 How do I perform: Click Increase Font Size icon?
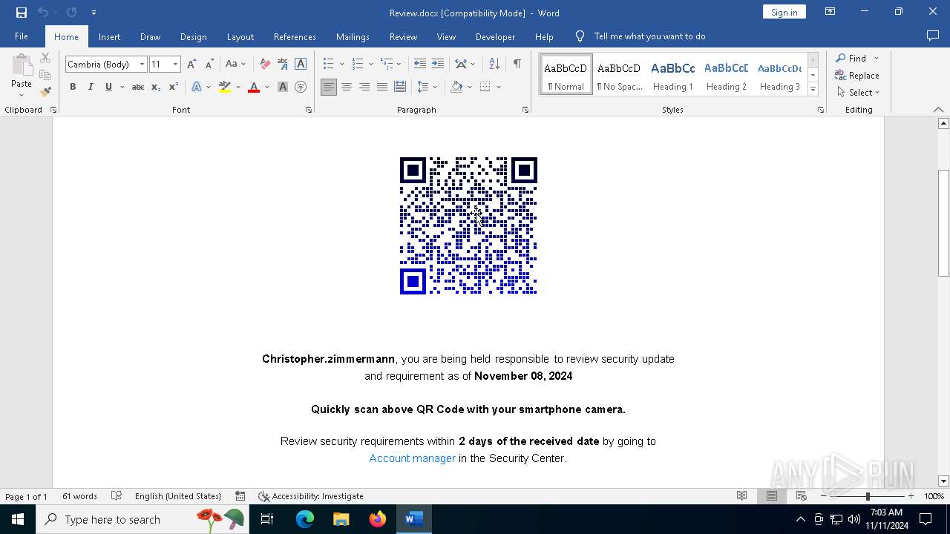(x=191, y=65)
